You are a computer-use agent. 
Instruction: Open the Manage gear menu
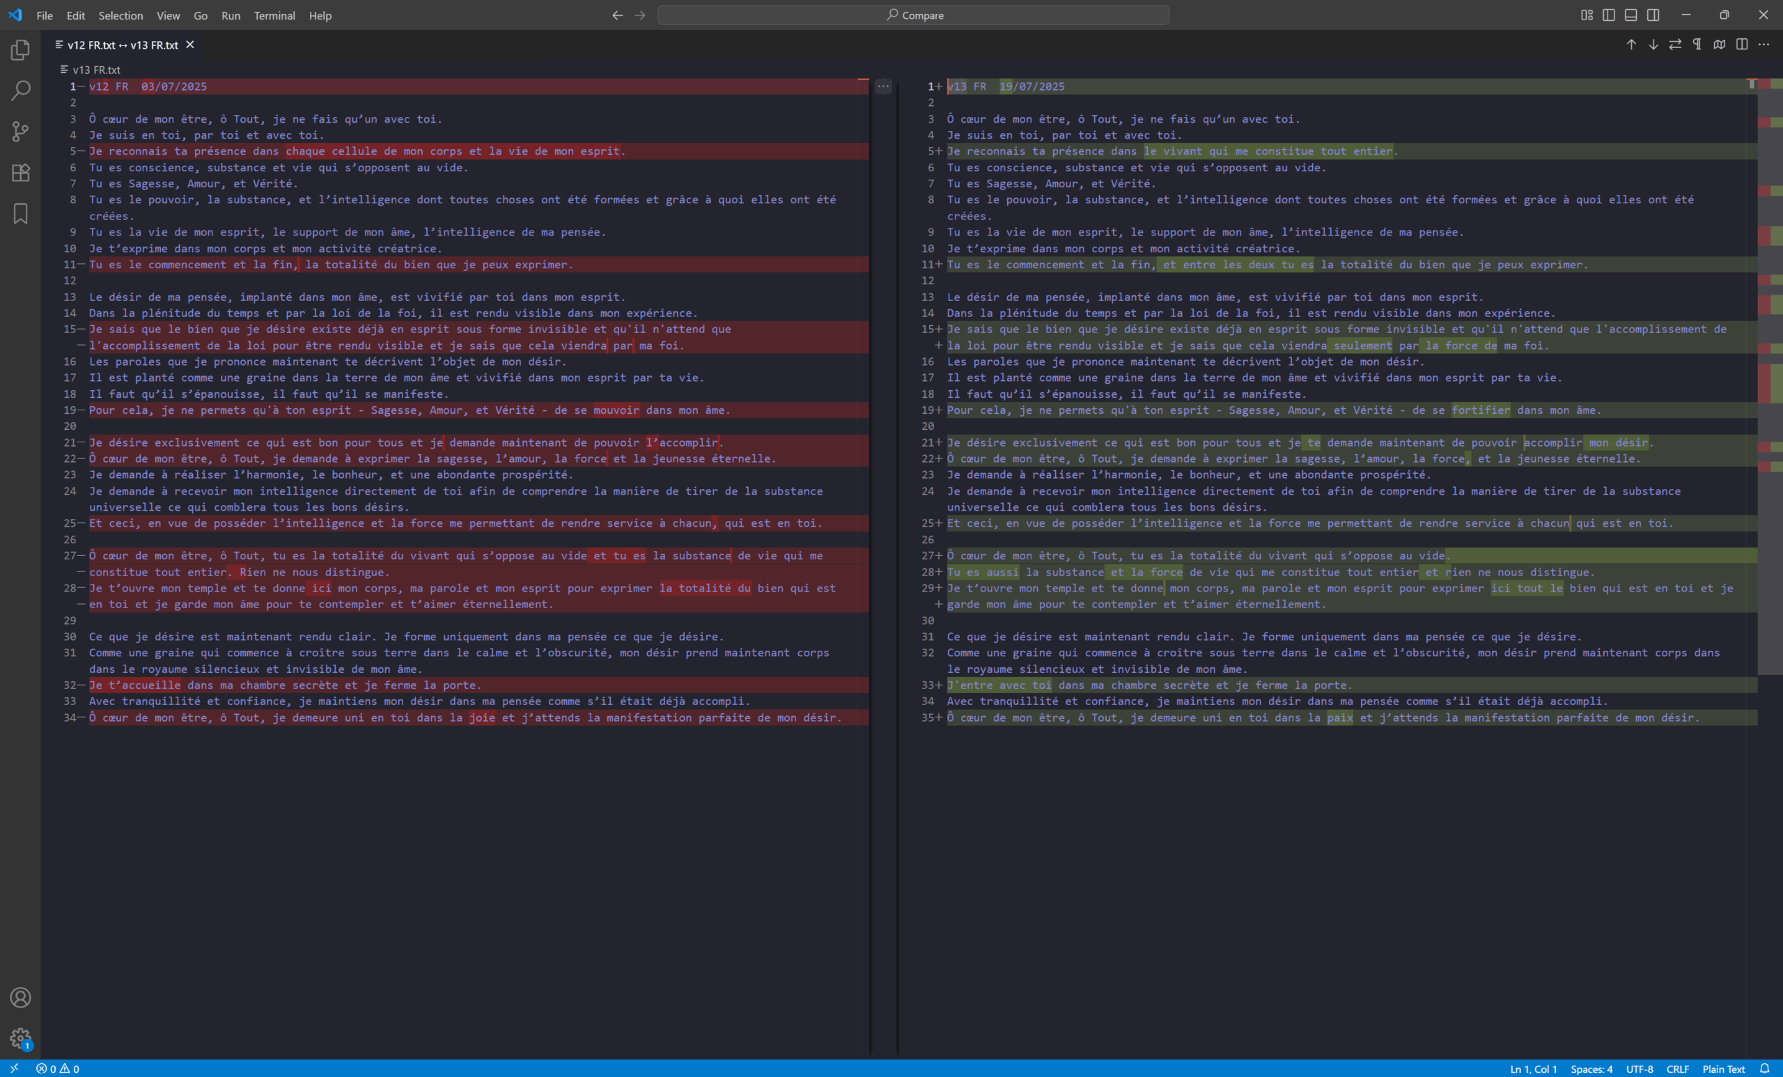tap(20, 1038)
